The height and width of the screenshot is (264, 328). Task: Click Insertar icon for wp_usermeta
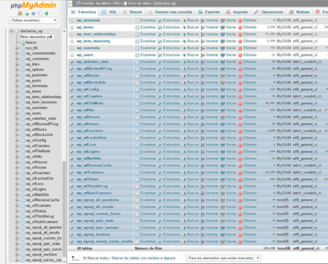(x=203, y=48)
